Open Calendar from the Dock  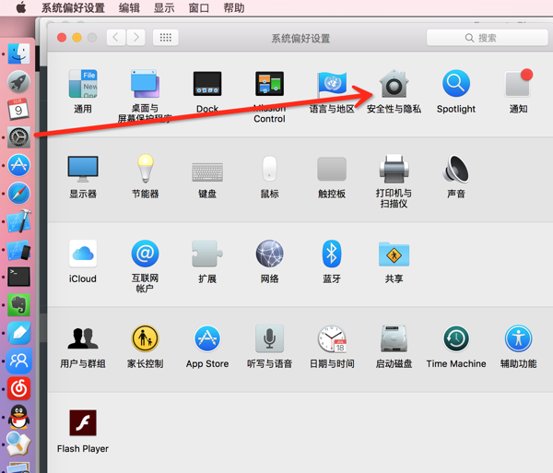(18, 110)
